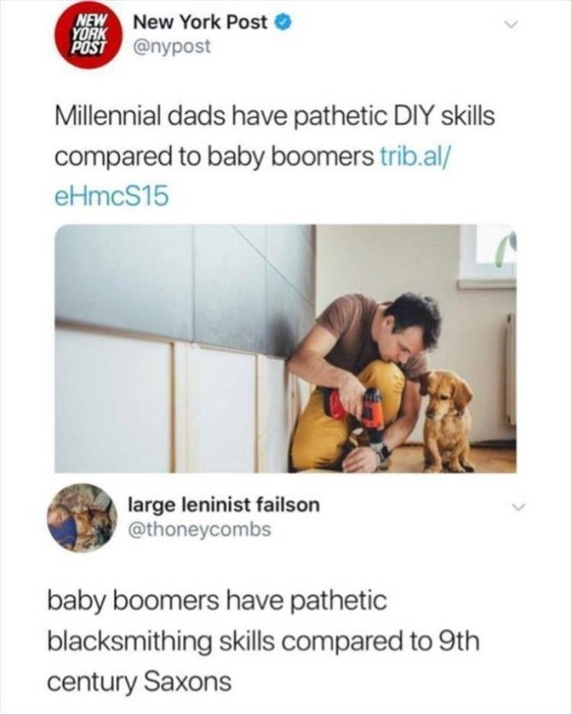
Task: Open the @thoneycombs handle
Action: 200,528
